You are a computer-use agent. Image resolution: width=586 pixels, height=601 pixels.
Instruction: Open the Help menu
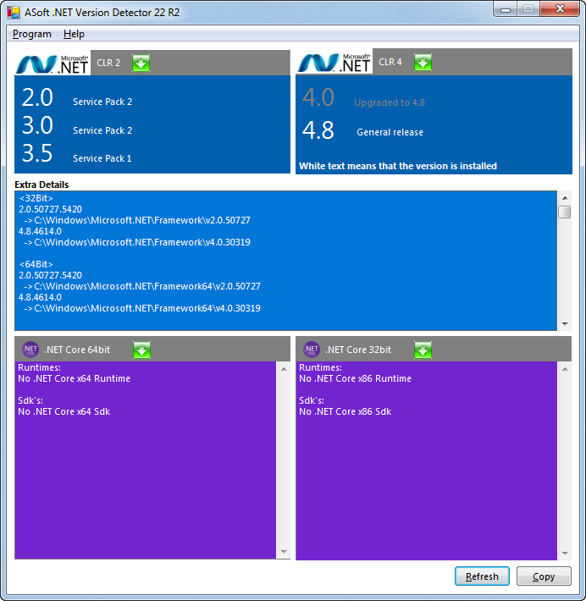[x=74, y=34]
